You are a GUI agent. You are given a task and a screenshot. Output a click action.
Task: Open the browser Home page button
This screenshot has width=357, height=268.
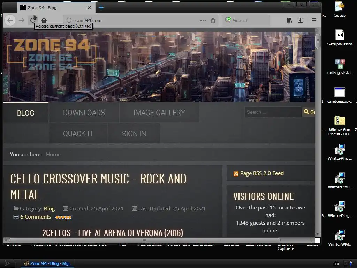(44, 20)
